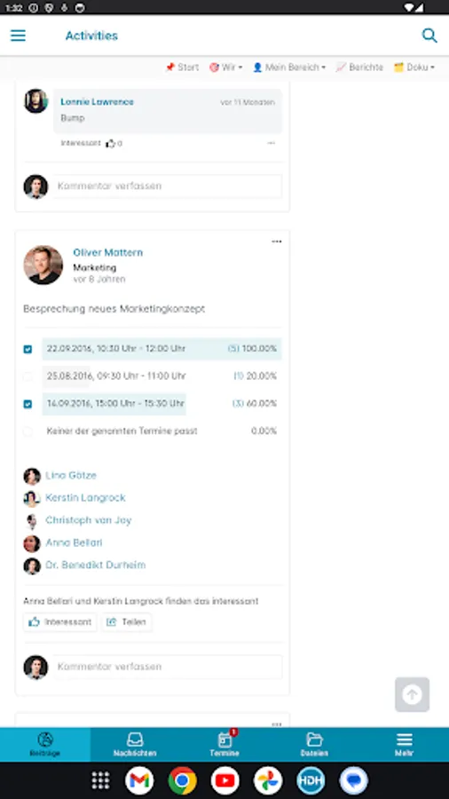Open Anna Bellari profile link
This screenshot has width=449, height=799.
(74, 542)
